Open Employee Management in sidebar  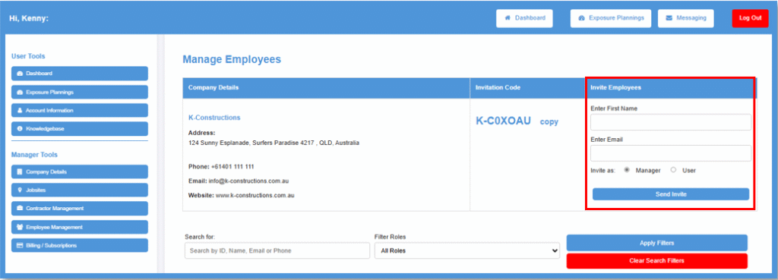[79, 227]
